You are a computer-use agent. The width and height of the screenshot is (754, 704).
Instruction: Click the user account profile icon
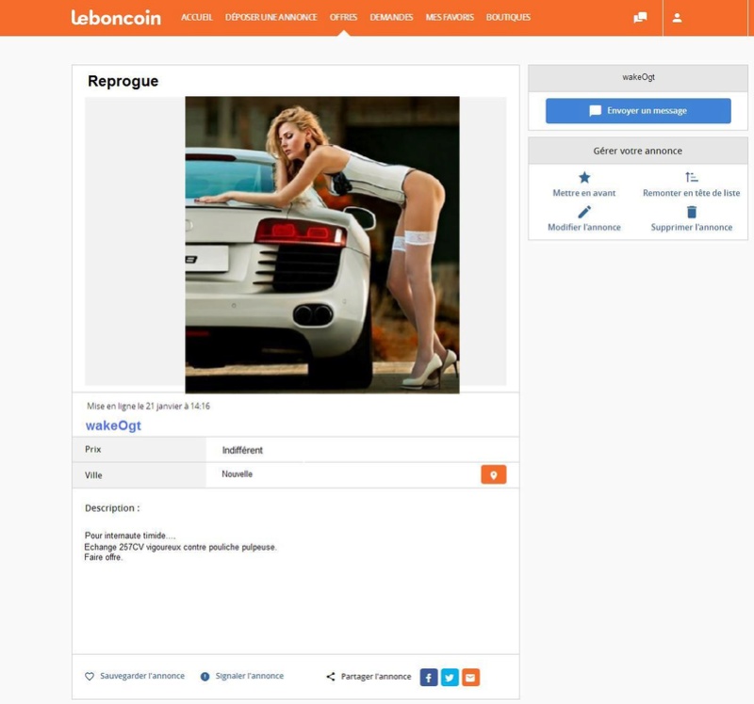[x=677, y=18]
